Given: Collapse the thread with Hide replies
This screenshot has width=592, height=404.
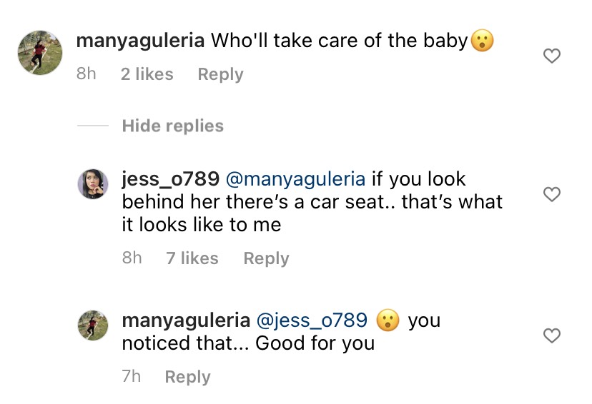Looking at the screenshot, I should tap(172, 126).
